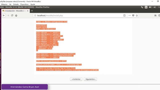Restore the VirtualBox window size
The height and width of the screenshot is (90, 160).
pyautogui.click(x=158, y=1)
